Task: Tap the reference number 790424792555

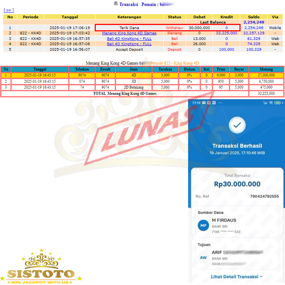Action: (264, 196)
